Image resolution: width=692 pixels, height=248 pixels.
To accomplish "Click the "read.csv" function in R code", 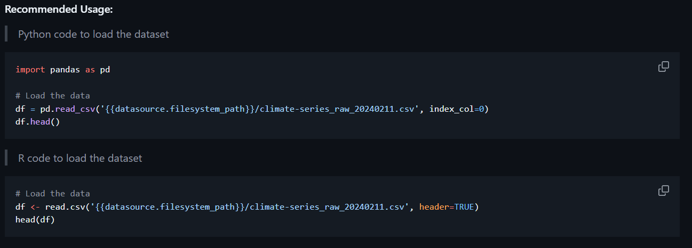I will [x=62, y=206].
